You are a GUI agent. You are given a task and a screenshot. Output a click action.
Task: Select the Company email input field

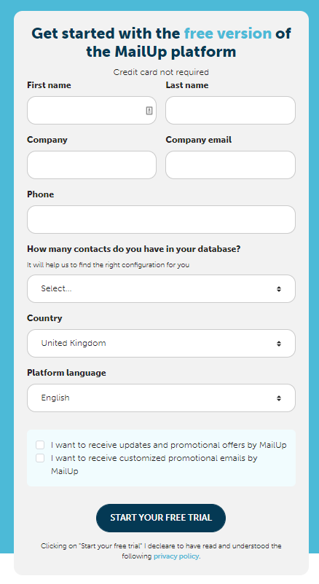click(230, 165)
